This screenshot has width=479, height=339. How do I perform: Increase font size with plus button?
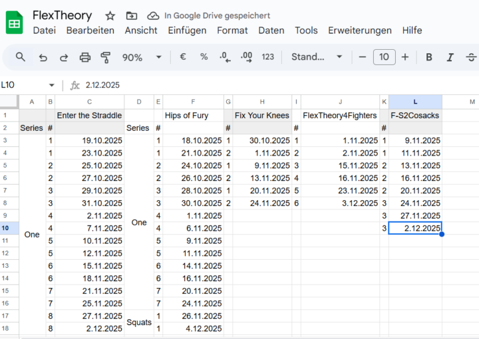click(x=404, y=57)
